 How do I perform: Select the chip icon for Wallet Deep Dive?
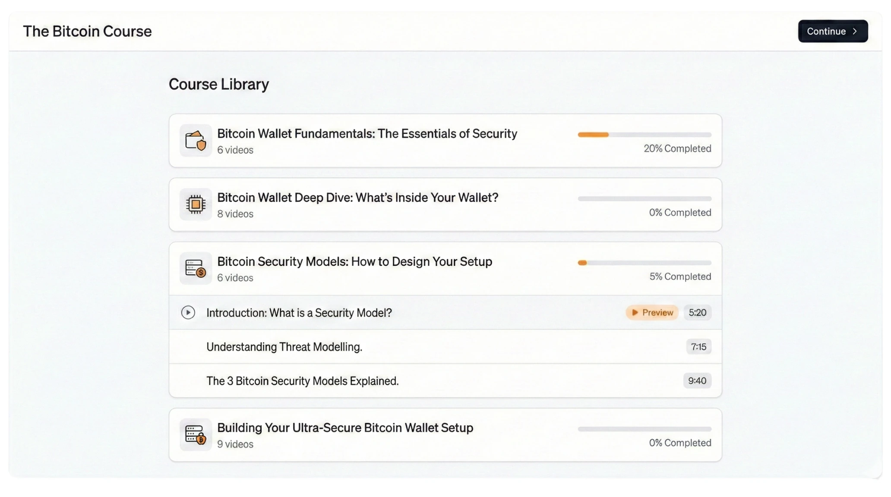click(x=196, y=204)
